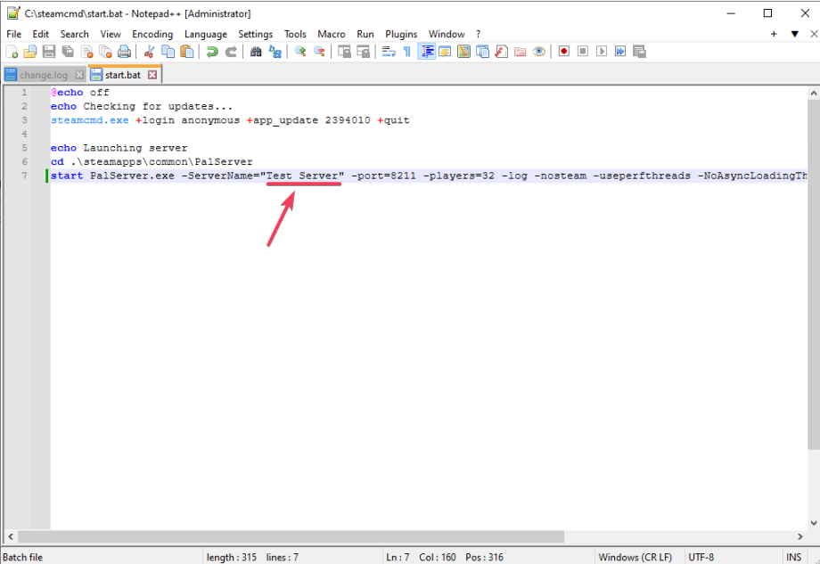Open the Find dialog via toolbar binoculars icon
The width and height of the screenshot is (820, 564).
tap(254, 52)
